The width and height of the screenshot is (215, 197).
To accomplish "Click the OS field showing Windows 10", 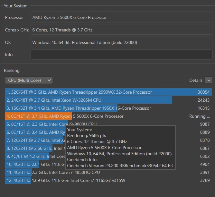I will pos(121,42).
